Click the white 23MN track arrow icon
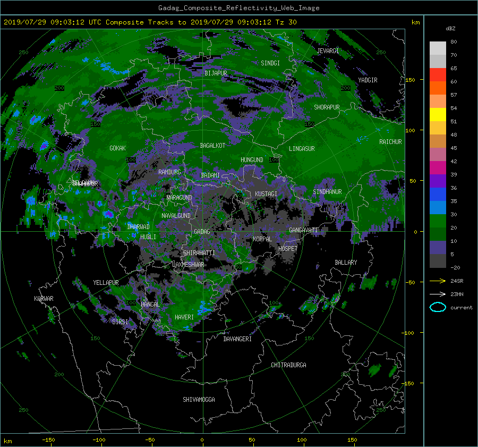Screen dimensions: 478x447 click(x=438, y=294)
